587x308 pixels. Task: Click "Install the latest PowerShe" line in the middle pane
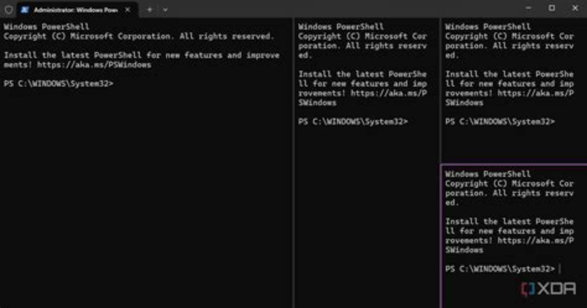pos(362,74)
